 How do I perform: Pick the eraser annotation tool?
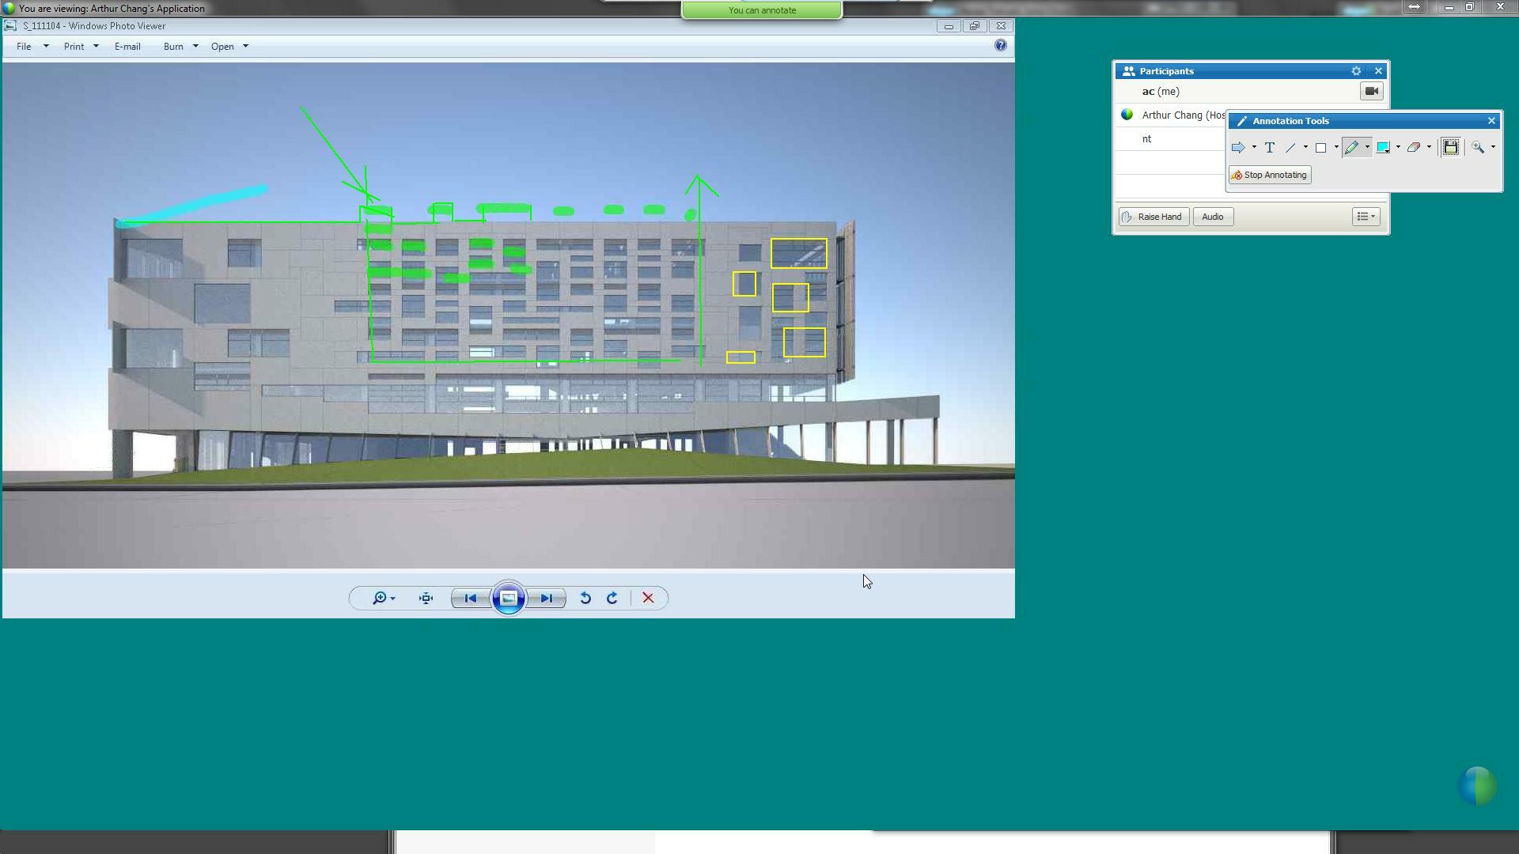(1414, 148)
